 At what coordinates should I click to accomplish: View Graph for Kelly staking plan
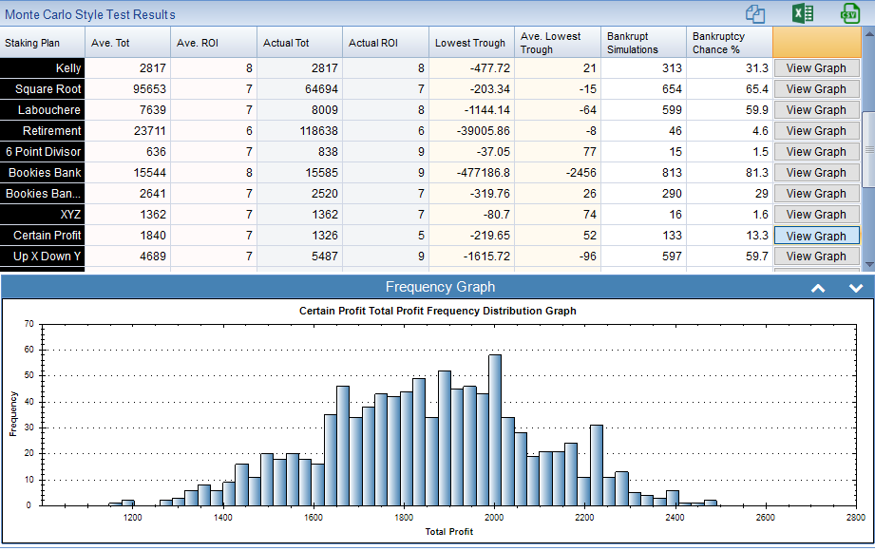(816, 68)
